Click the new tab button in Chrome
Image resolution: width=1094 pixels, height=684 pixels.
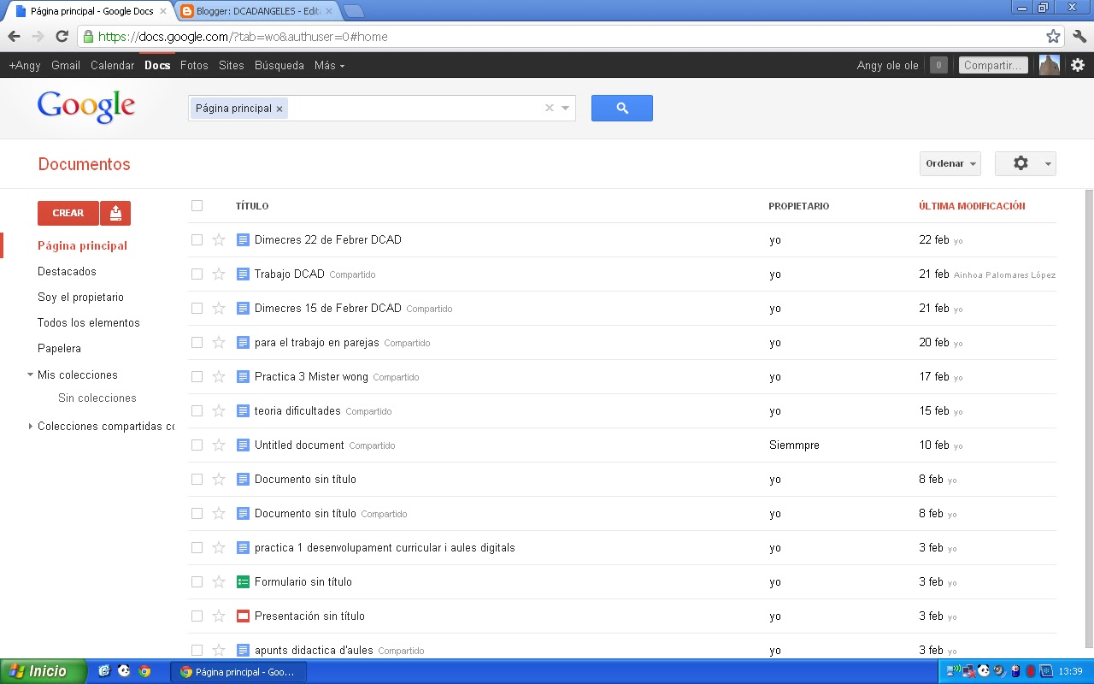[353, 11]
